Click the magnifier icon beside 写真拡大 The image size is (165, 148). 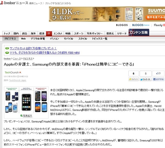pos(21,116)
